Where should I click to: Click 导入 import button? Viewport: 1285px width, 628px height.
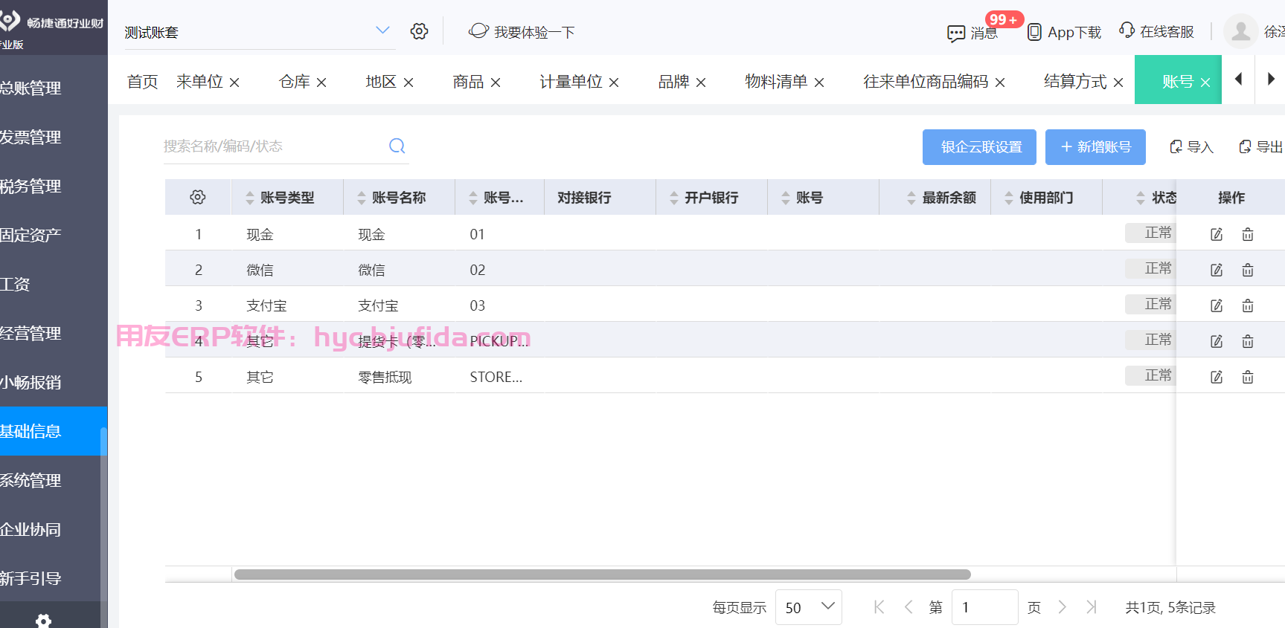(1191, 147)
